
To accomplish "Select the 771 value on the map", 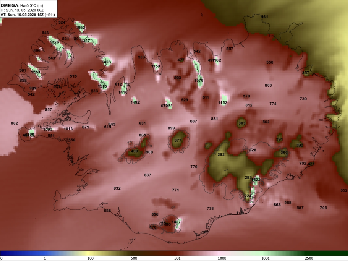I will click(x=175, y=190).
